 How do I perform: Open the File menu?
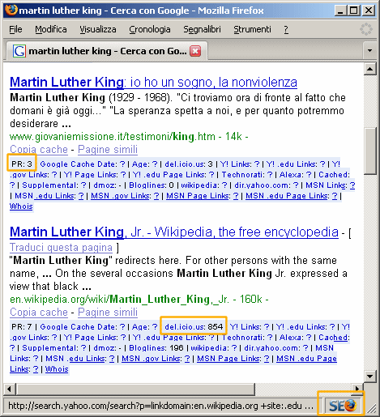pyautogui.click(x=15, y=29)
